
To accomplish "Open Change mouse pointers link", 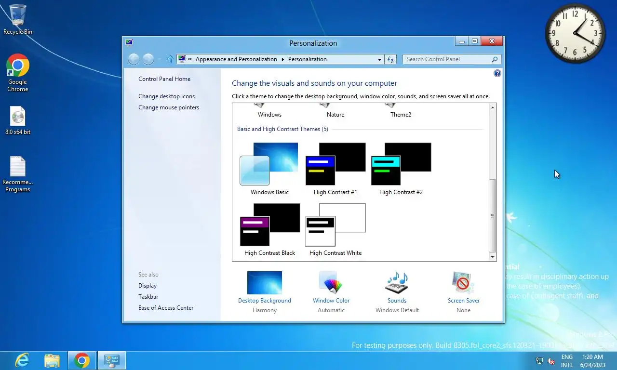I will [x=169, y=107].
